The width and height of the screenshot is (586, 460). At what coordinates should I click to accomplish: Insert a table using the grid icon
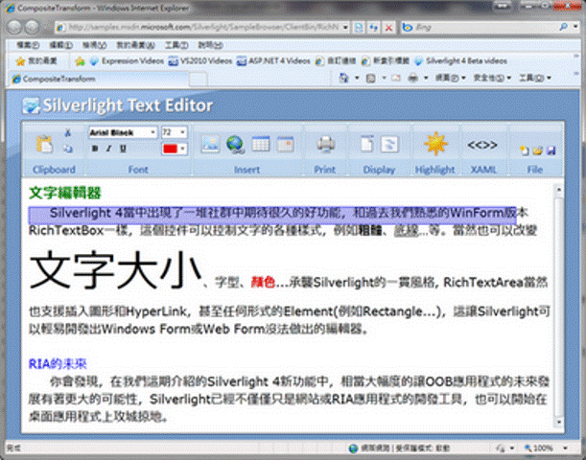(x=261, y=144)
